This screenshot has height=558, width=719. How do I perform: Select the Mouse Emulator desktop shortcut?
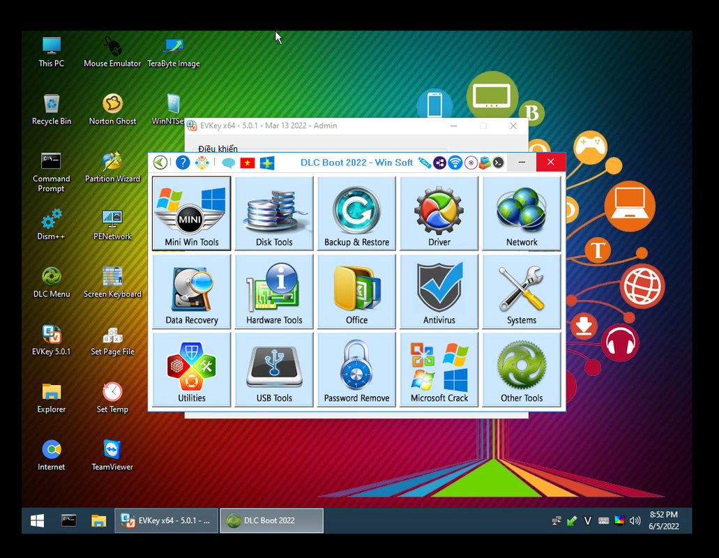[x=112, y=52]
